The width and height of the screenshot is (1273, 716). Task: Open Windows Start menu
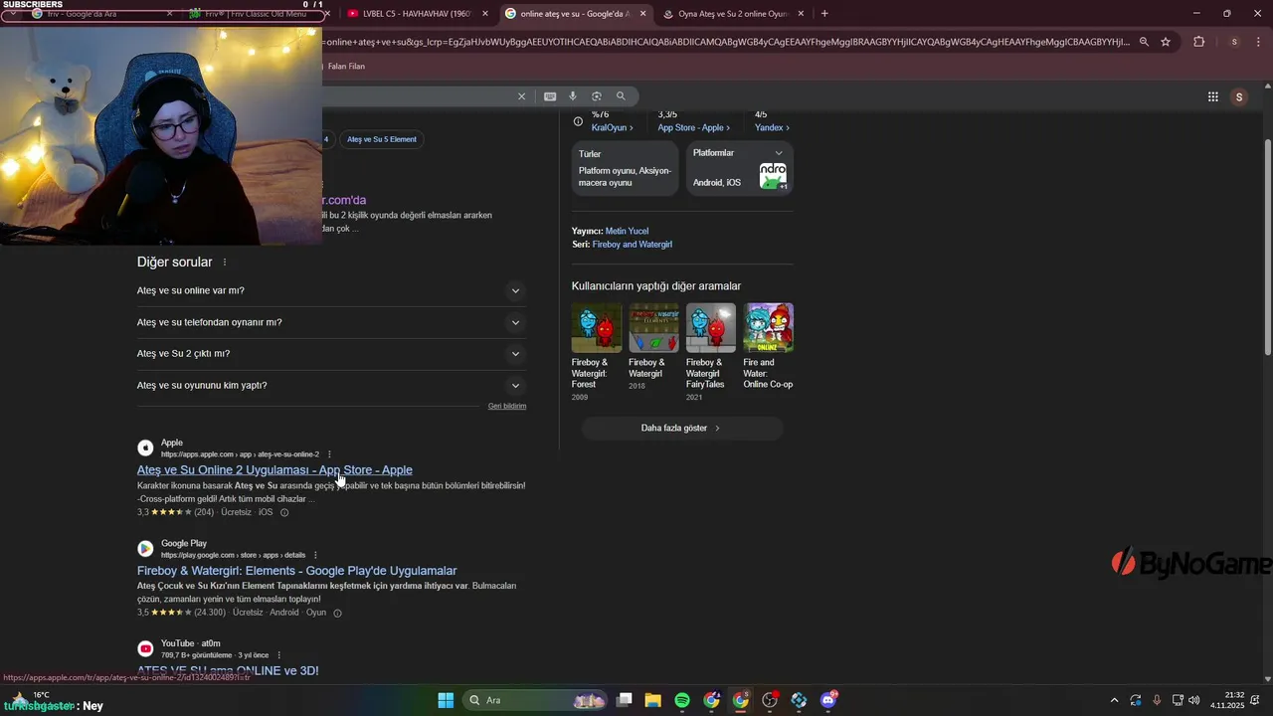tap(446, 700)
